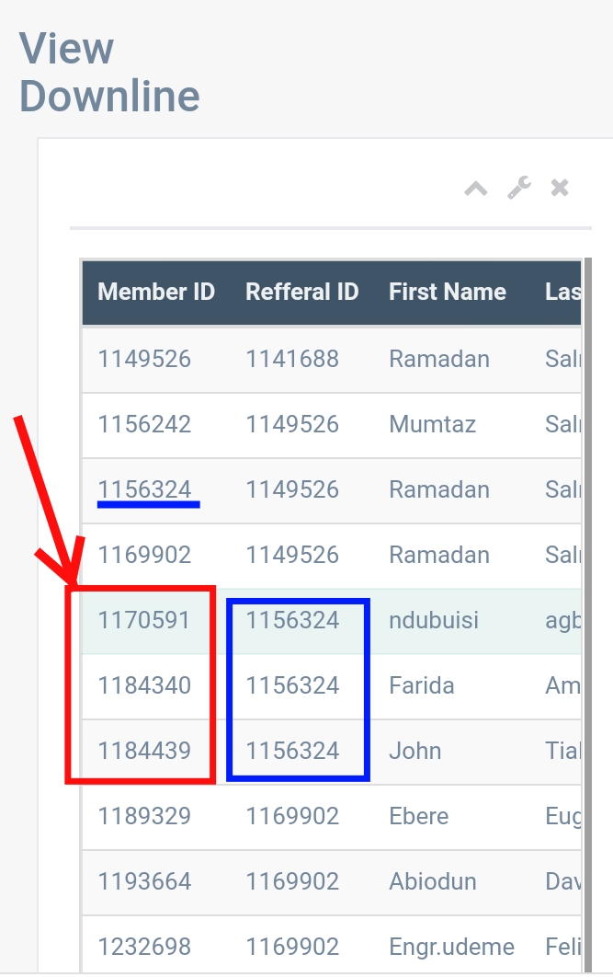Select Member ID 1149526 cell
613x977 pixels.
coord(144,359)
